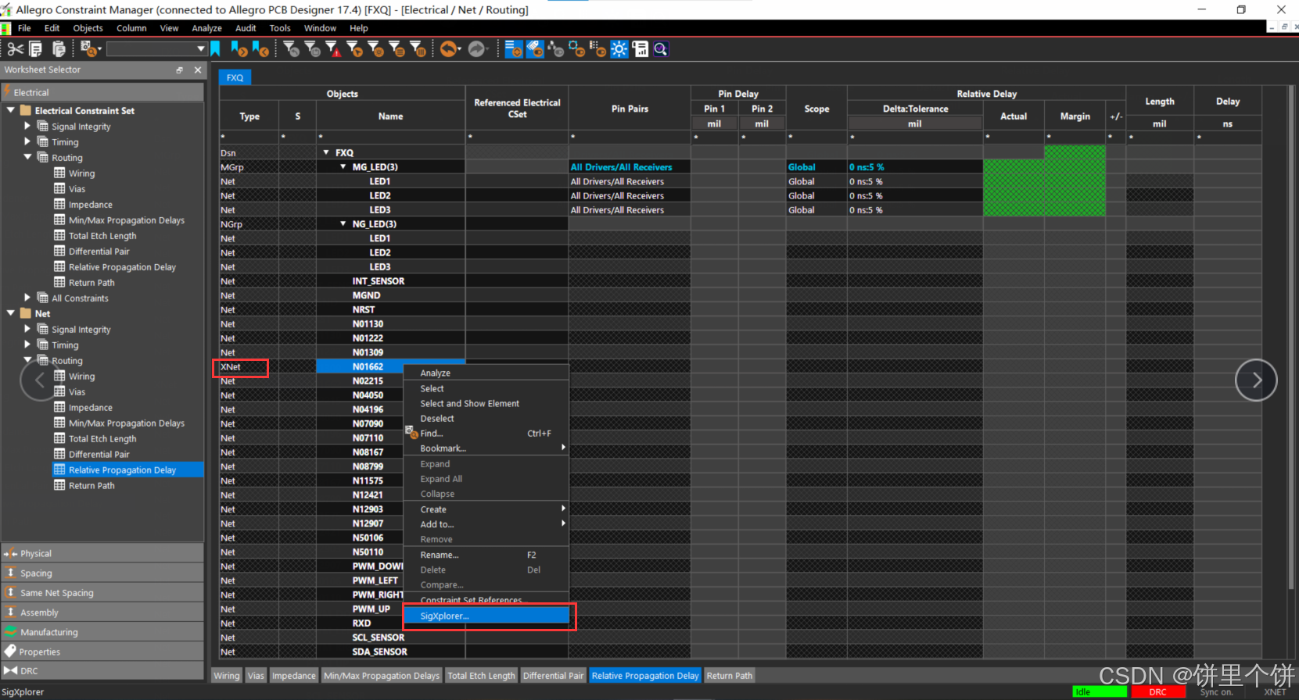Select Relative Propagation Delay under Net
Image resolution: width=1299 pixels, height=700 pixels.
click(127, 470)
